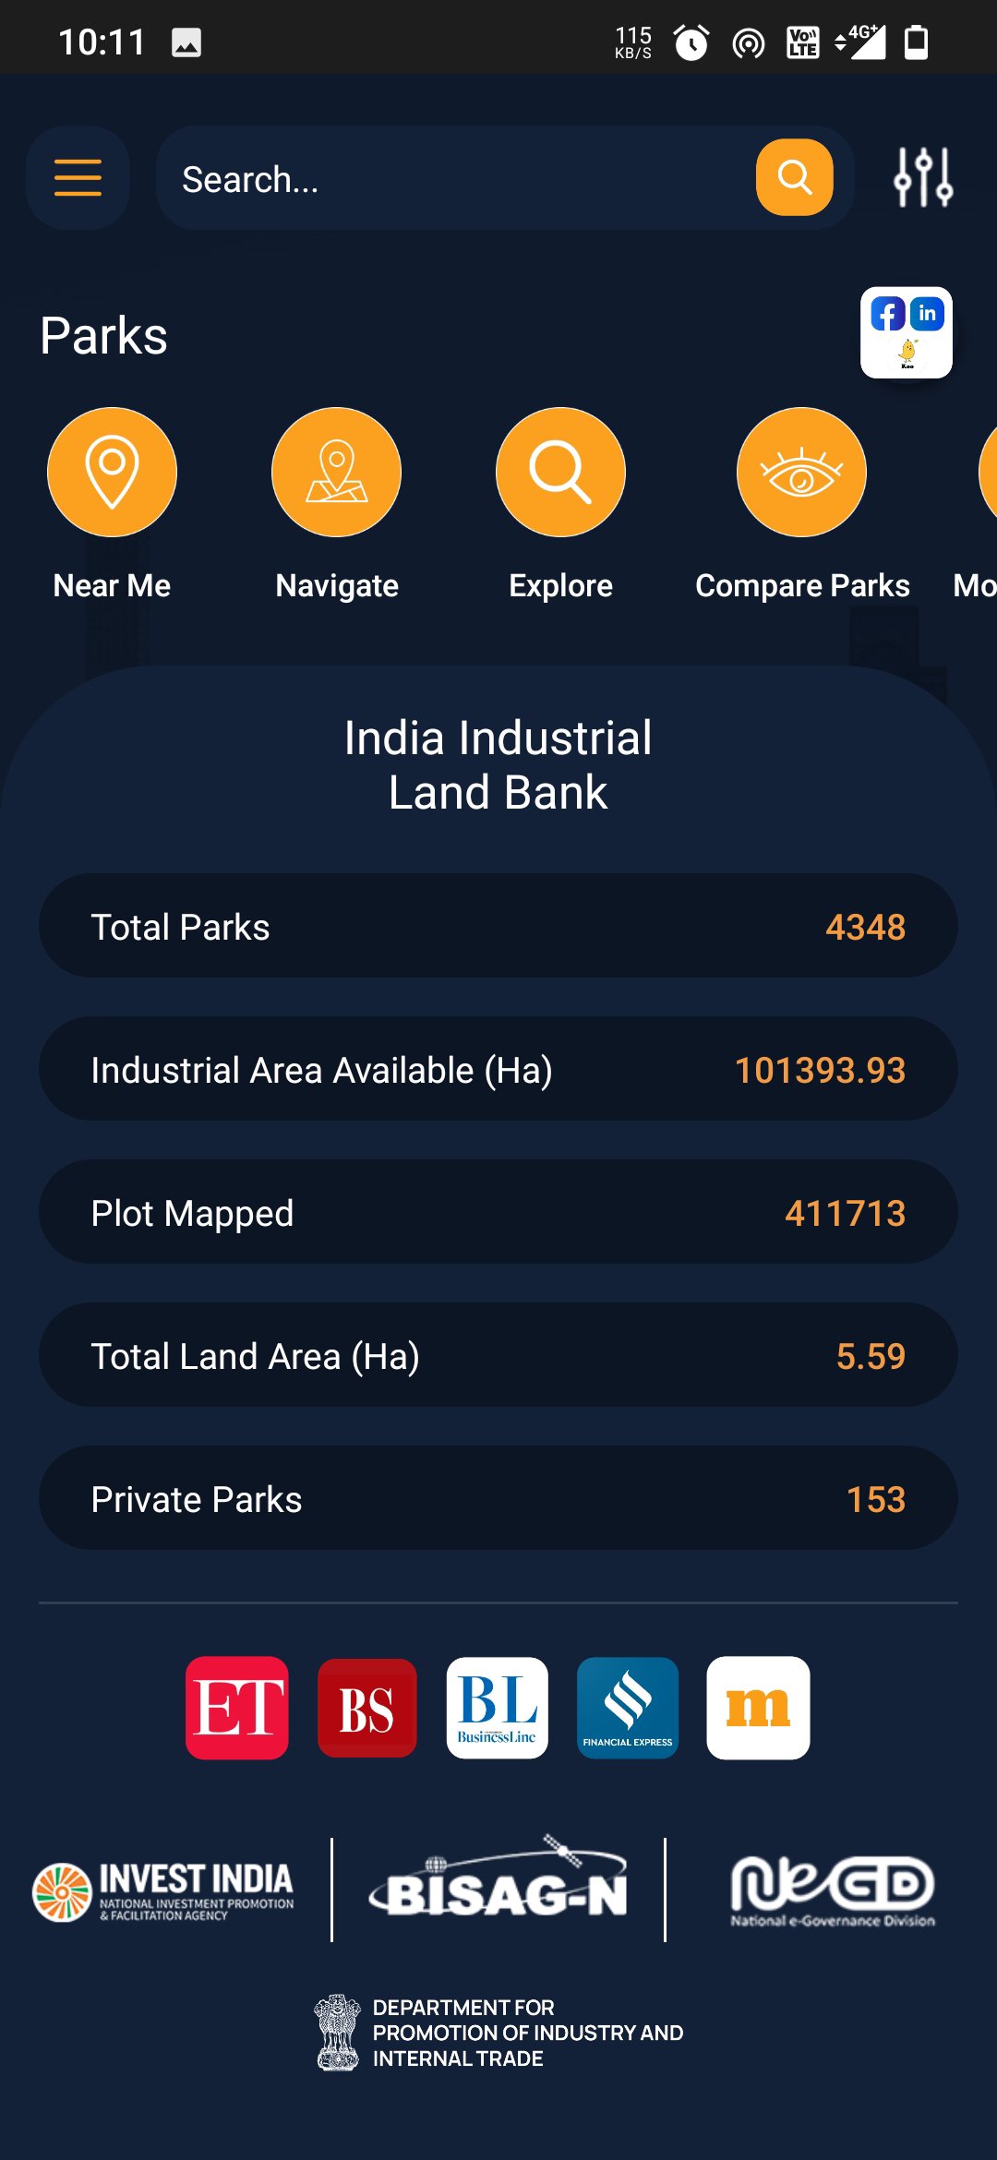Tap the Moneycontrol m logo

tap(758, 1708)
